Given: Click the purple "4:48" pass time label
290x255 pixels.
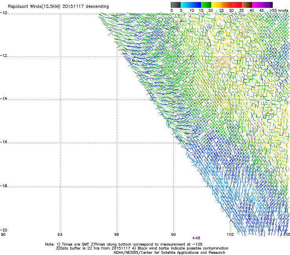Looking at the screenshot, I should (196, 238).
